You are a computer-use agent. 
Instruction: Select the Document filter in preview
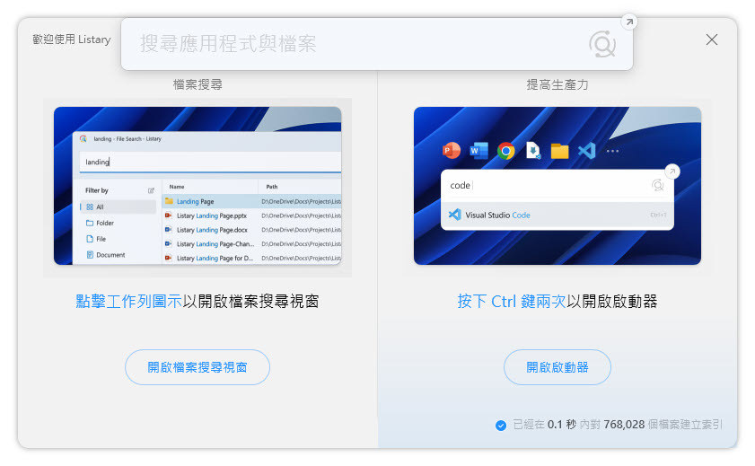coord(118,255)
